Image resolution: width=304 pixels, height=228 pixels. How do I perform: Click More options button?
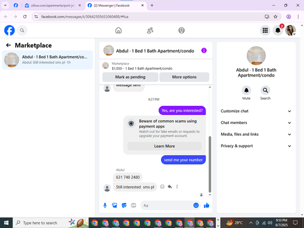point(184,77)
